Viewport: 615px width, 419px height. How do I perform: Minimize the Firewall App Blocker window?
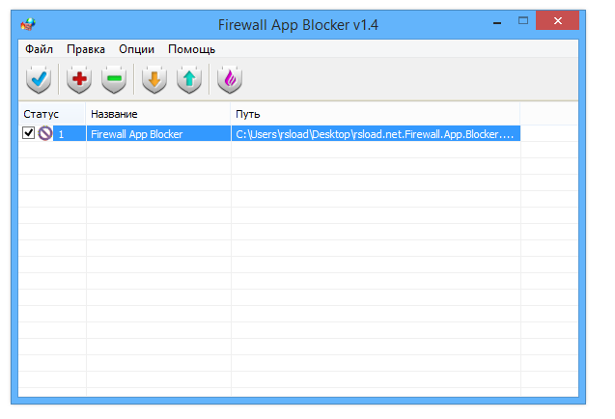[499, 19]
